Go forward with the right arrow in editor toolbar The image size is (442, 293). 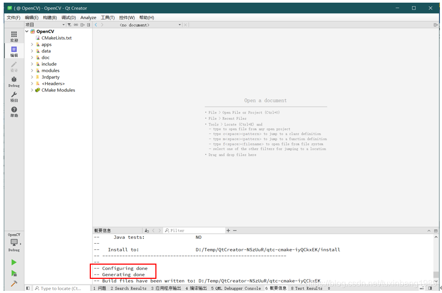tap(102, 25)
